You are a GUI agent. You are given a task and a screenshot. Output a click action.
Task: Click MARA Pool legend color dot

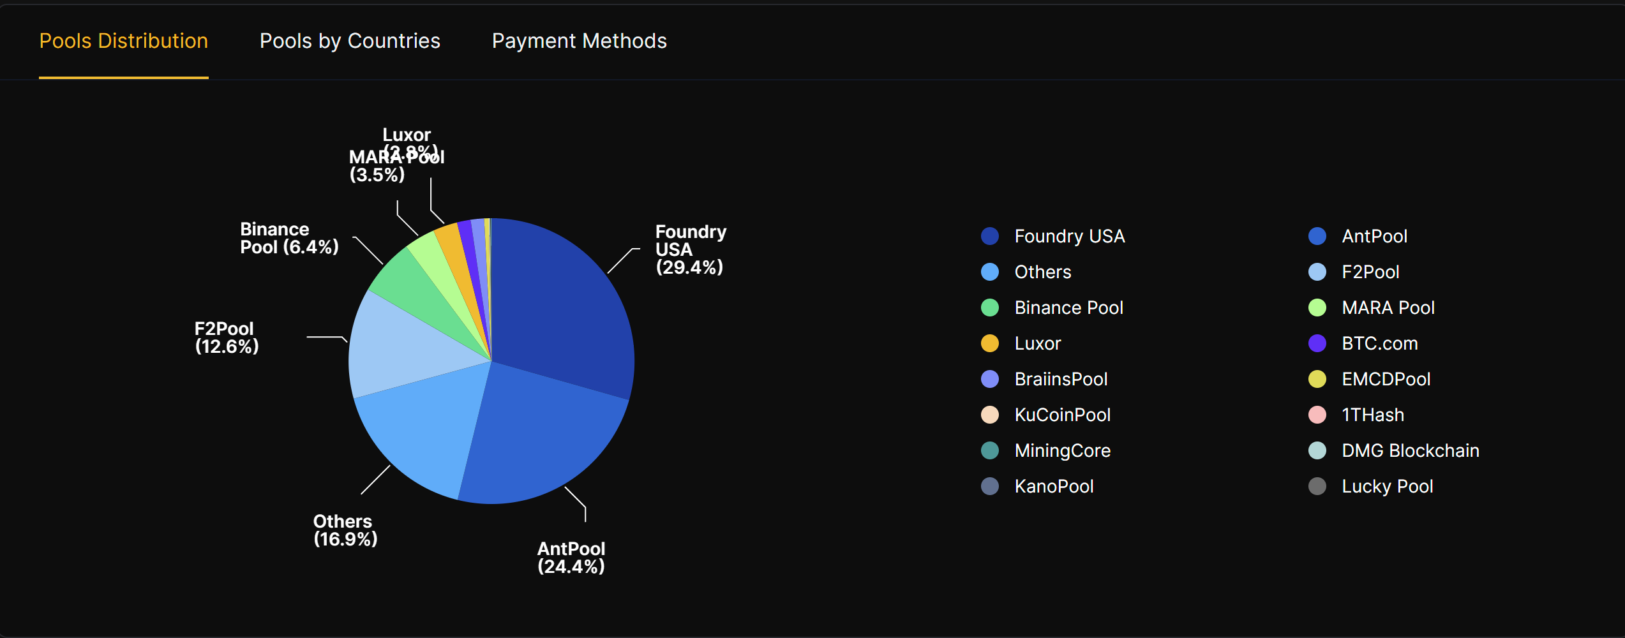click(1317, 308)
